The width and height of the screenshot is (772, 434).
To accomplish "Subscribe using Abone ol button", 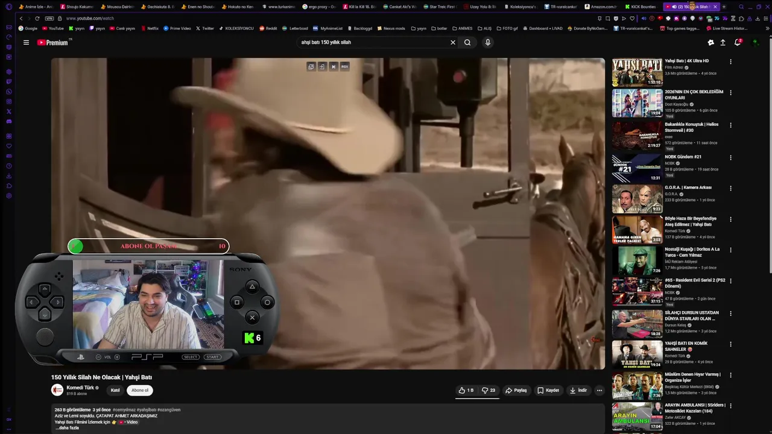I will pyautogui.click(x=140, y=390).
